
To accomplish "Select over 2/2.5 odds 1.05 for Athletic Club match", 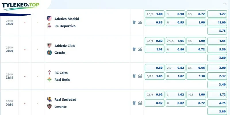I will click(176, 41).
